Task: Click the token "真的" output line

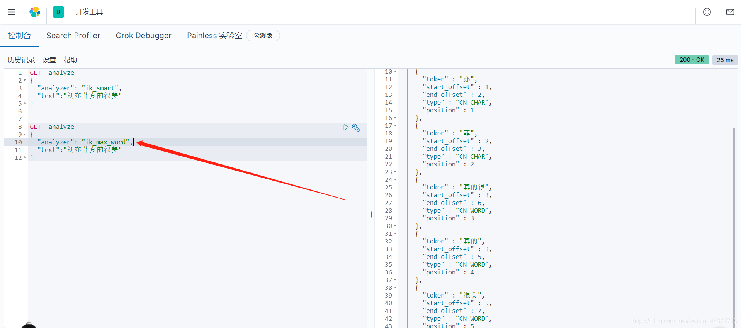Action: click(454, 242)
